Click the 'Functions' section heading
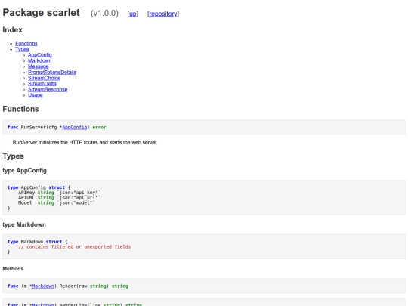This screenshot has height=306, width=408. (20, 109)
